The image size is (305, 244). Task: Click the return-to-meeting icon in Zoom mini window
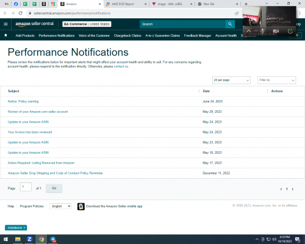point(290,31)
